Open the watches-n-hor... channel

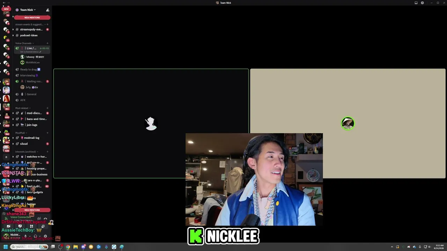pyautogui.click(x=31, y=157)
